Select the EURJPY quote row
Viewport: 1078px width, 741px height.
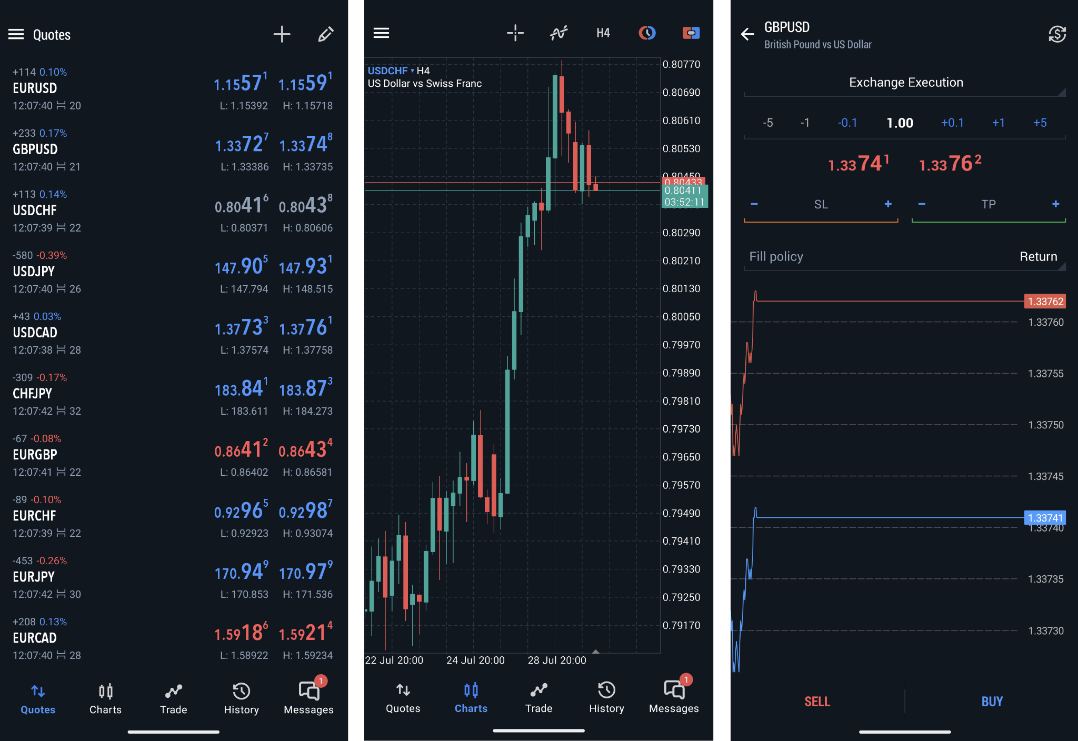(x=174, y=577)
